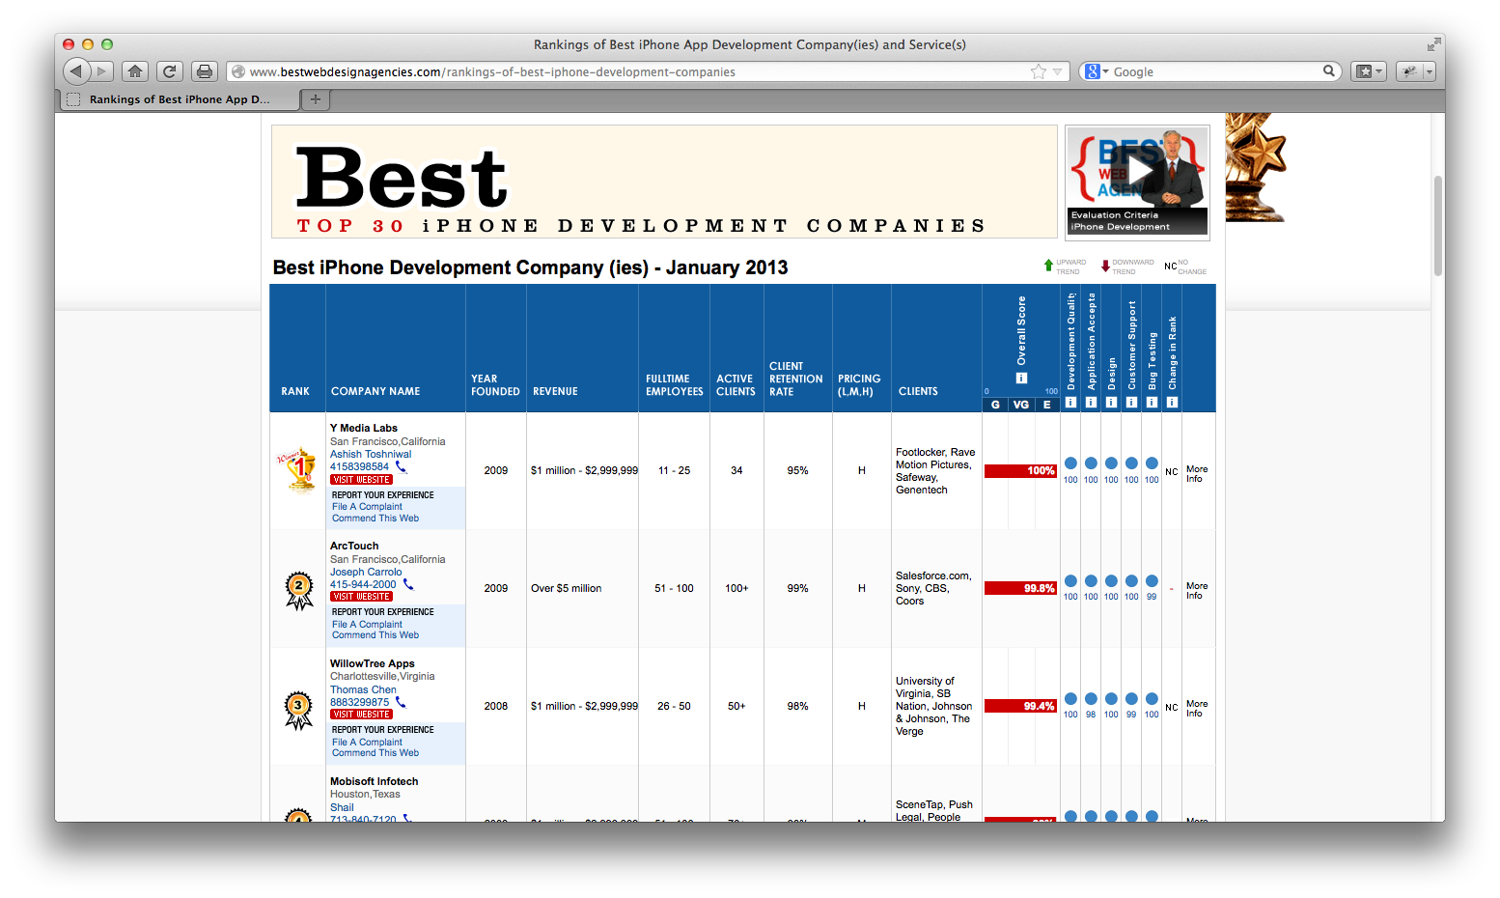This screenshot has width=1500, height=898.
Task: Go back using the browser back arrow
Action: [77, 71]
